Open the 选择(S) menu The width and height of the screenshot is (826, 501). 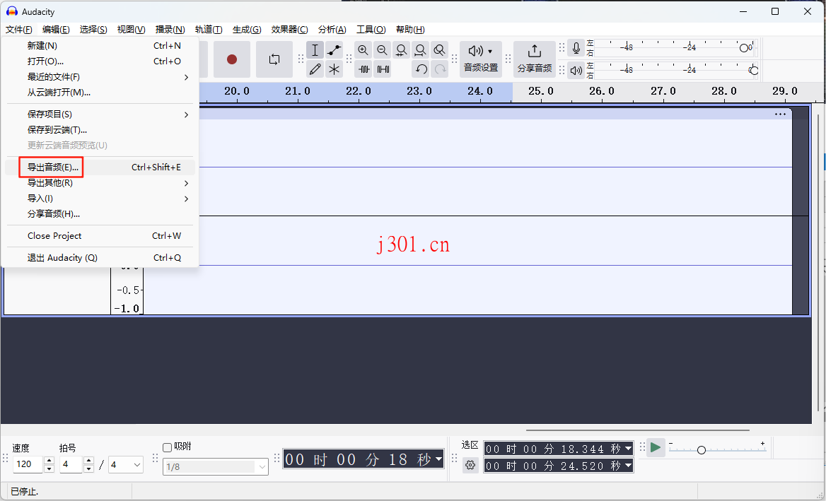(93, 30)
